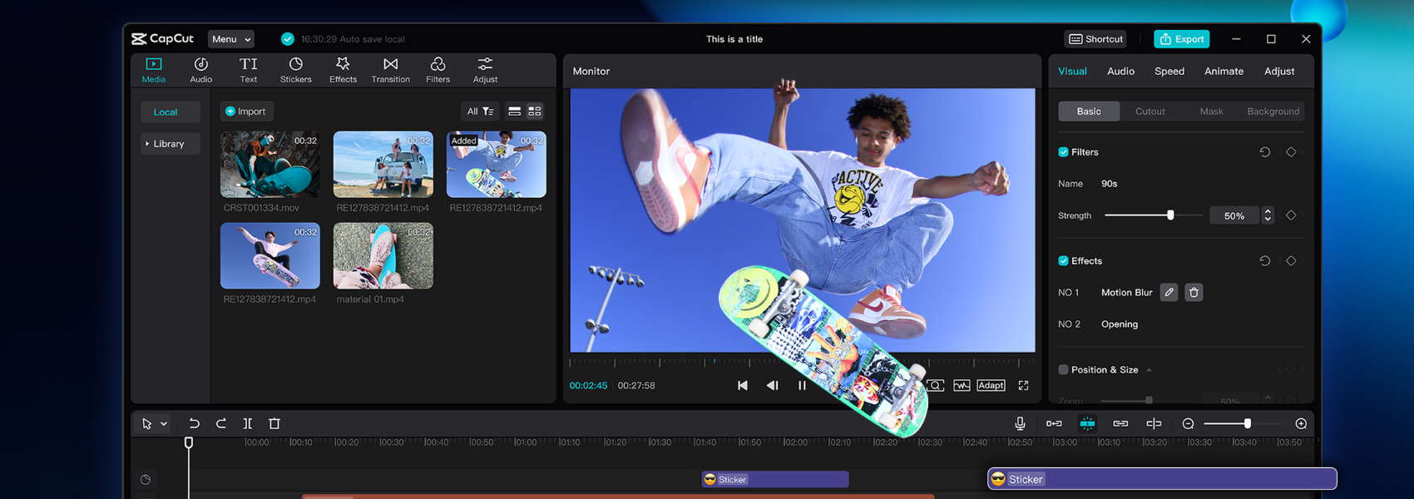This screenshot has height=499, width=1414.
Task: Open fullscreen preview in Monitor
Action: pyautogui.click(x=1023, y=385)
